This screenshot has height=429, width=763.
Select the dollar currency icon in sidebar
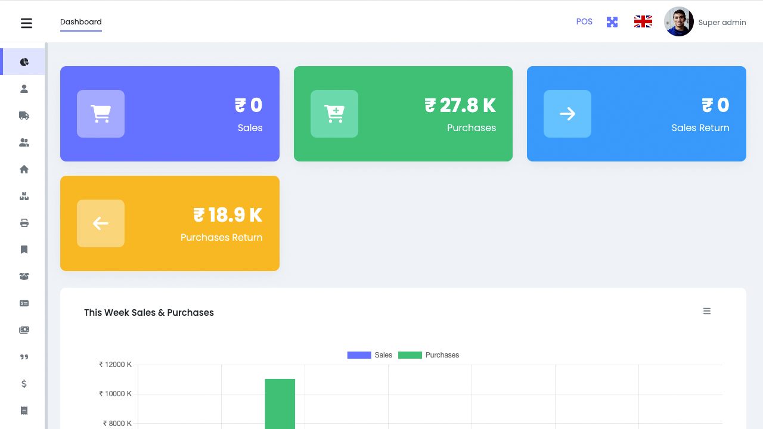pos(24,383)
